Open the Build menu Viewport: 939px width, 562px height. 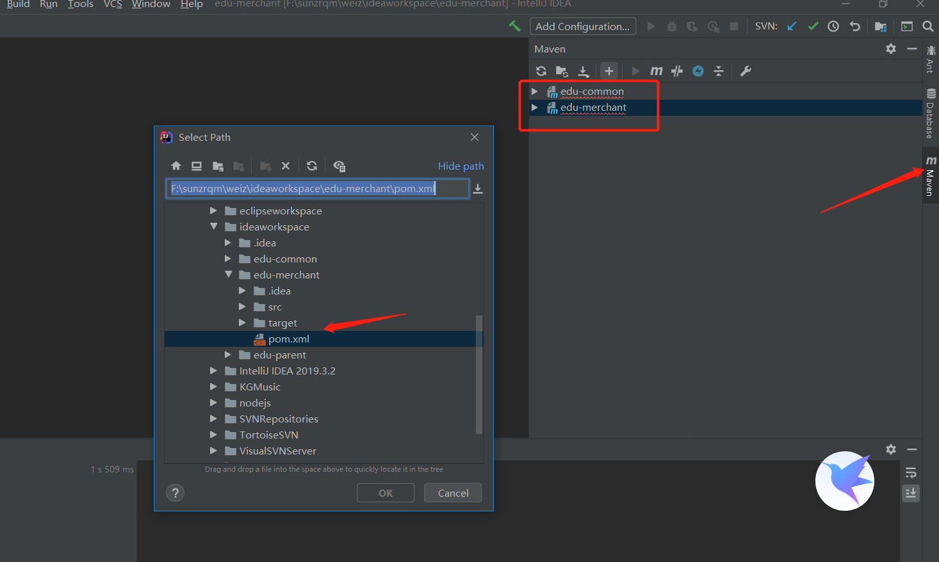click(x=18, y=4)
